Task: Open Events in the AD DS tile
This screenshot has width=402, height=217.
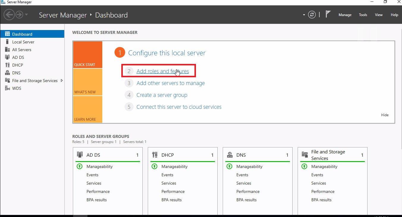Action: pyautogui.click(x=92, y=175)
